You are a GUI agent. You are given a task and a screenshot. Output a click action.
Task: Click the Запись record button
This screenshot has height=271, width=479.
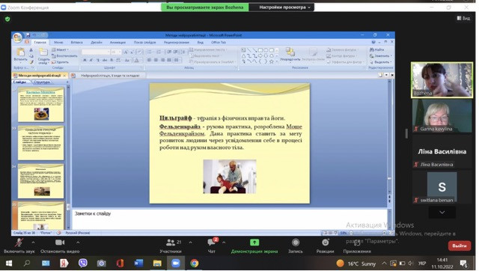(296, 246)
